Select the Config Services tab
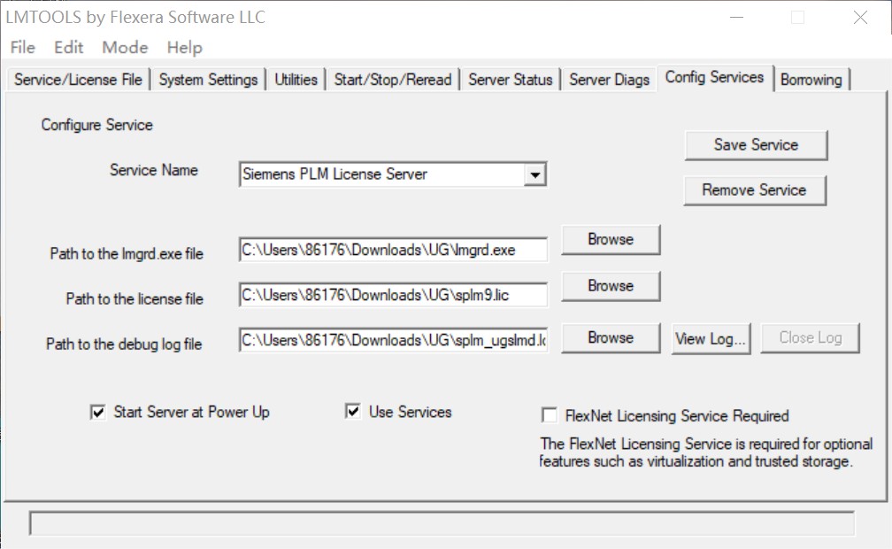 [714, 77]
